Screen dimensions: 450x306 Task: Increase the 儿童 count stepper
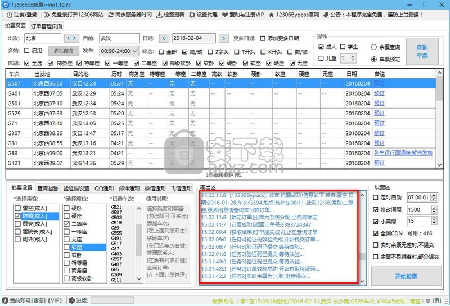[353, 56]
